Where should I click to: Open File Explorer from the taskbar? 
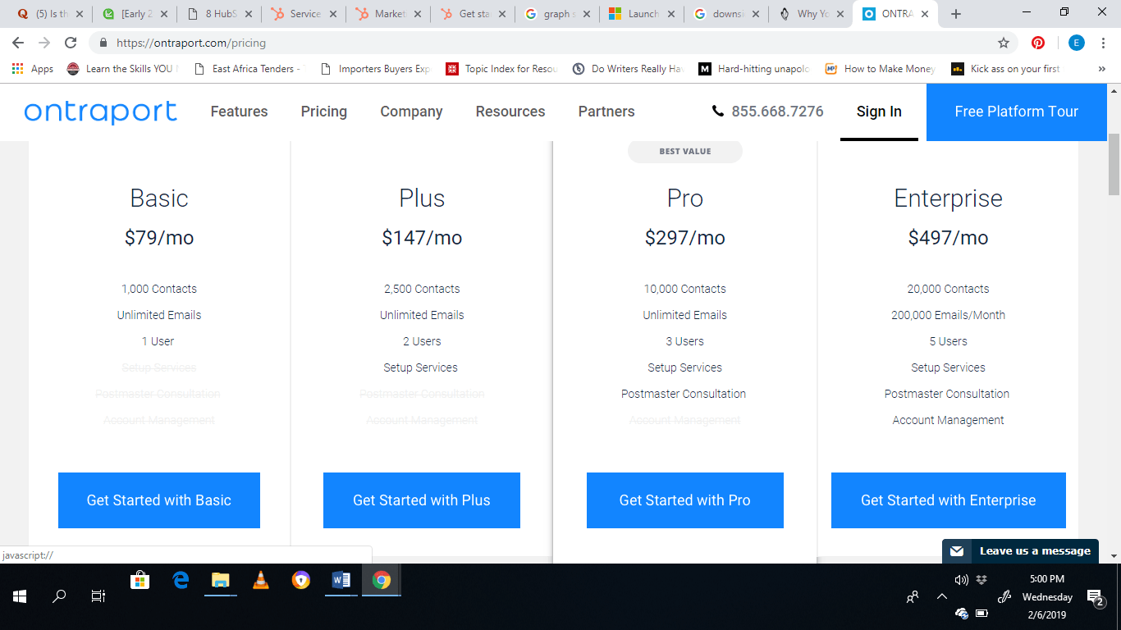coord(220,580)
